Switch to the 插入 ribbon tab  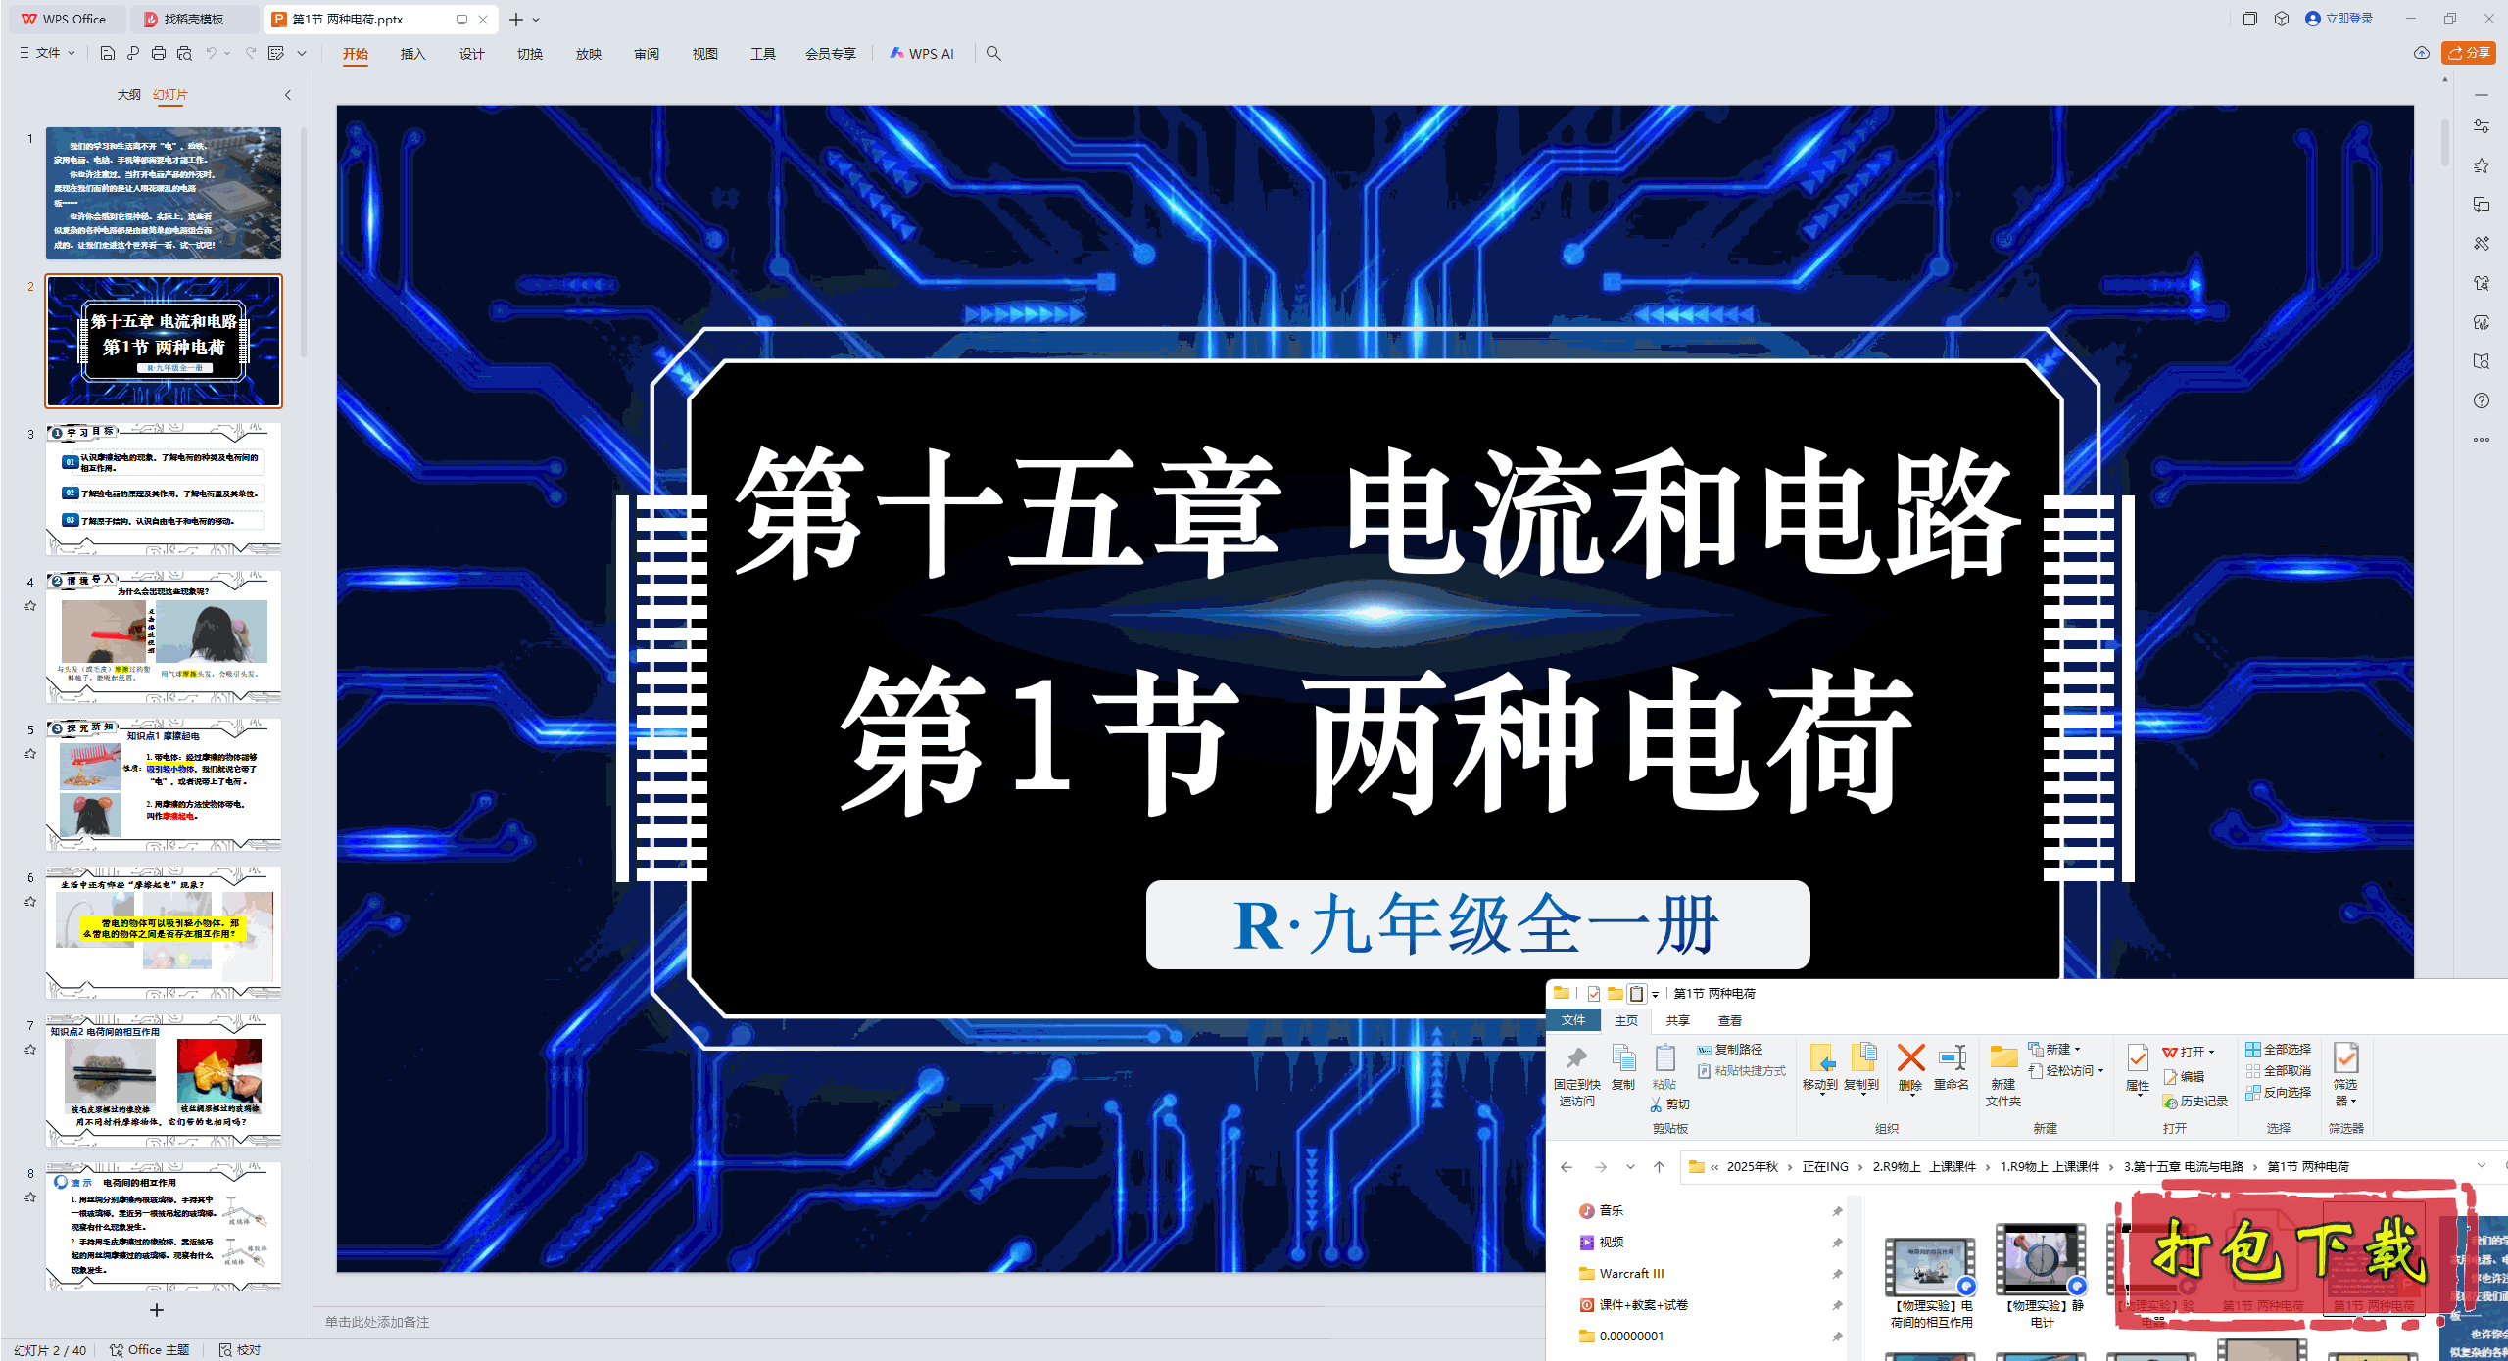(x=413, y=54)
